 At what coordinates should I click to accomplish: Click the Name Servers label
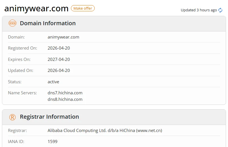point(22,93)
